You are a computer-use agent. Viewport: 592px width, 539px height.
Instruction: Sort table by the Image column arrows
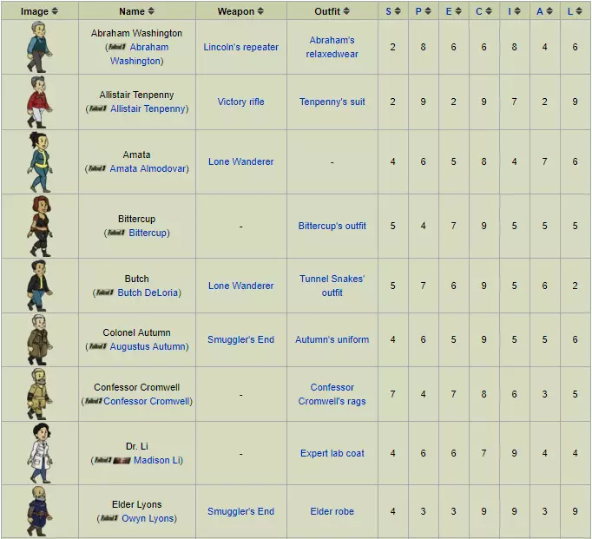tap(55, 11)
